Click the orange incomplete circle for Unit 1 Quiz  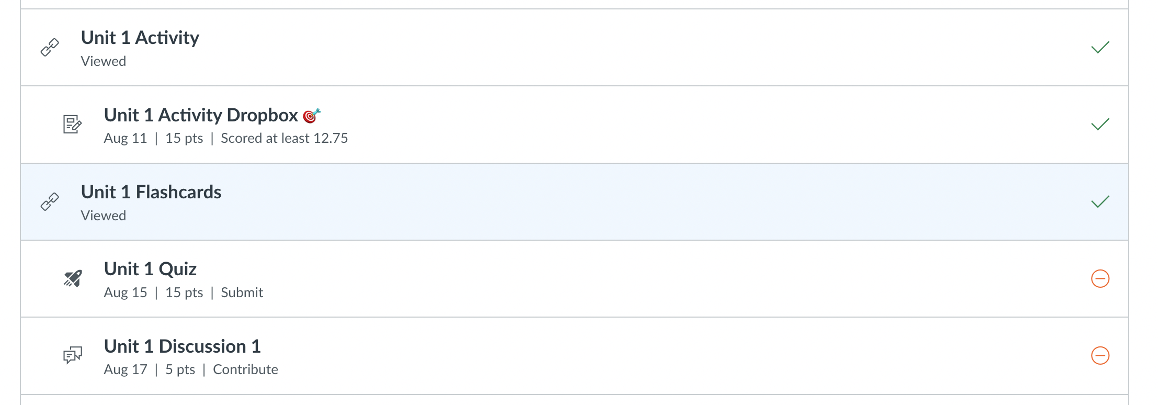click(x=1100, y=278)
